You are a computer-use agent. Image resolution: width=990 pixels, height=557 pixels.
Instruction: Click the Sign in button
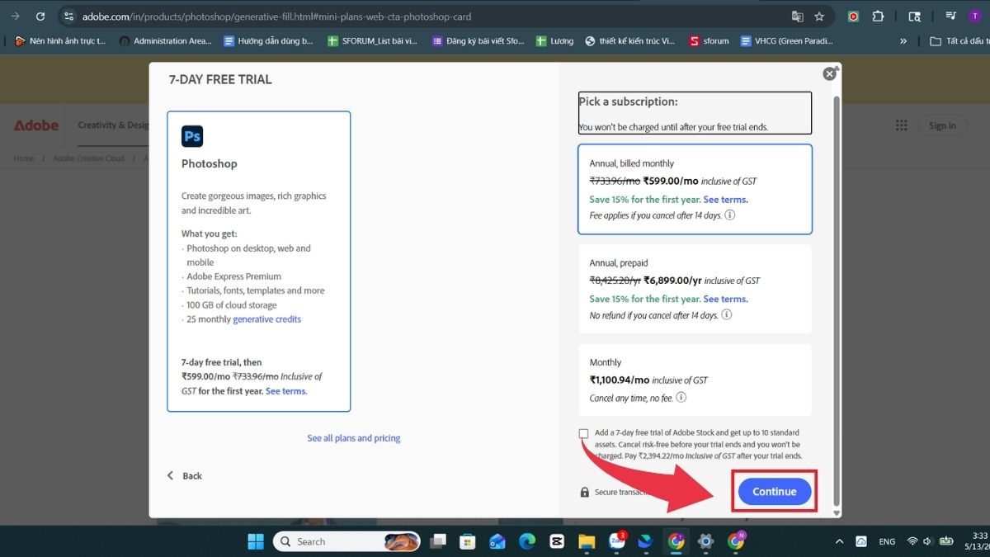click(x=942, y=125)
